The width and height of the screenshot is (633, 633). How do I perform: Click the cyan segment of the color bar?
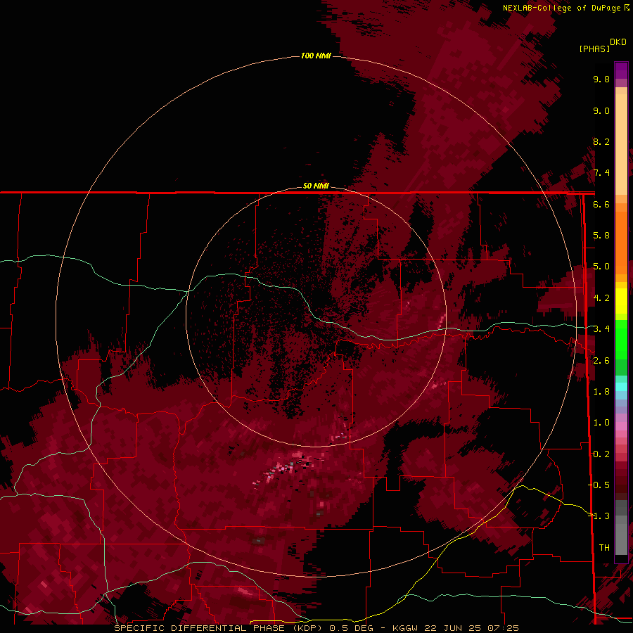click(621, 387)
